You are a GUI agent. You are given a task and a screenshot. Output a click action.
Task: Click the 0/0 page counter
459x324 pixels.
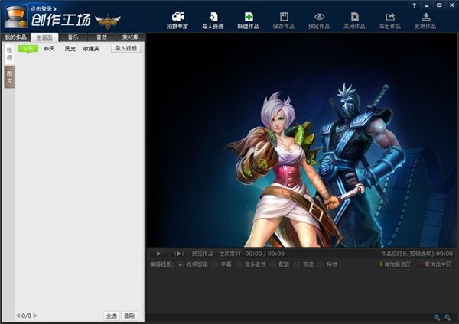coord(26,316)
